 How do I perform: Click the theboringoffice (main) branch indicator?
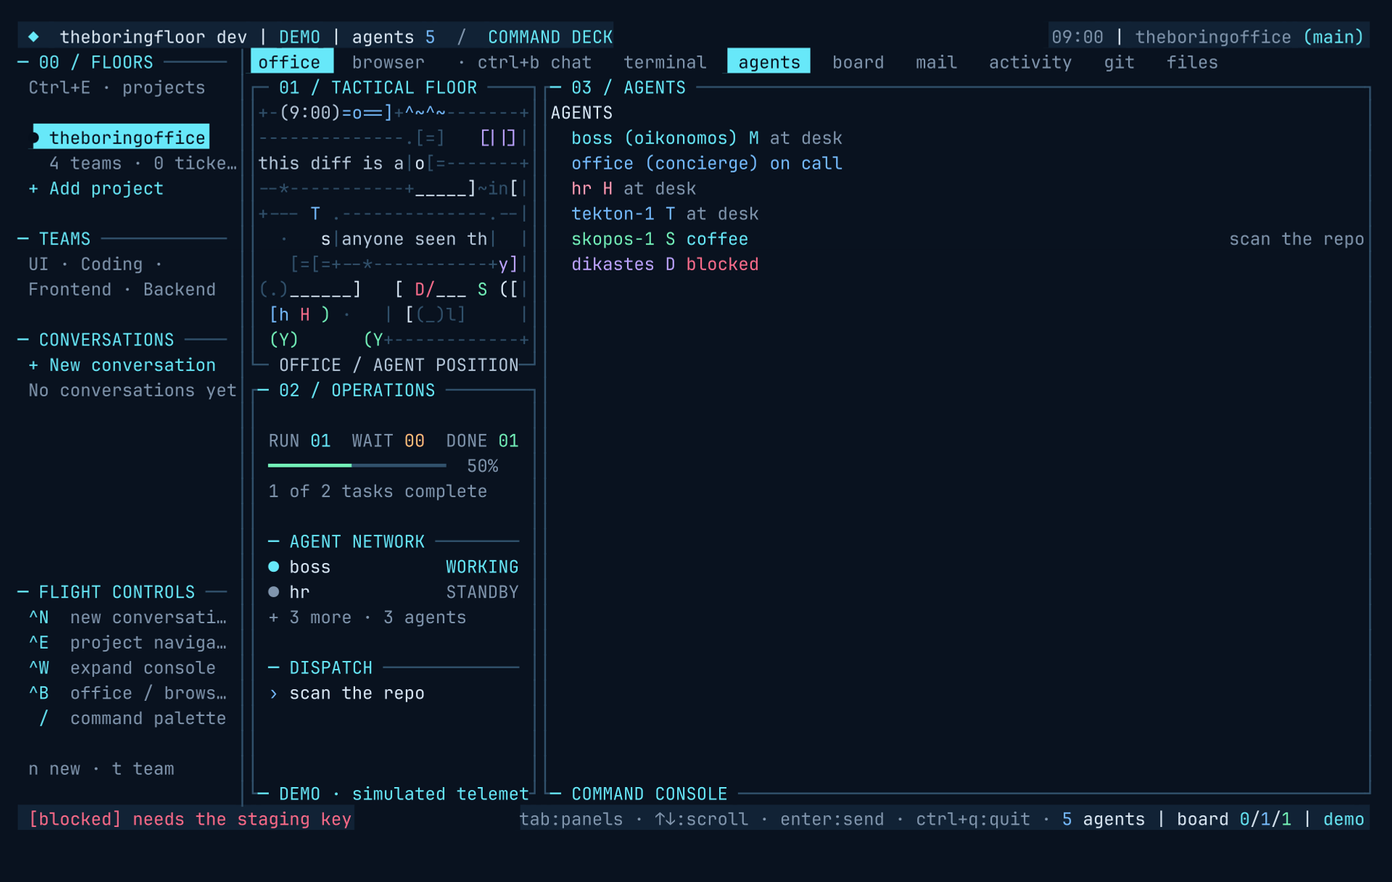[1249, 36]
